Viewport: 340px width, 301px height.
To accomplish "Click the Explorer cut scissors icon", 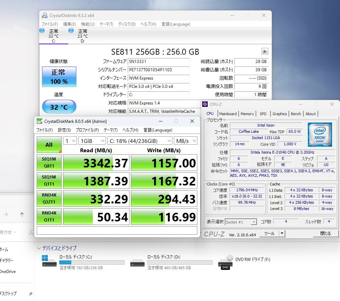I will 31,232.
